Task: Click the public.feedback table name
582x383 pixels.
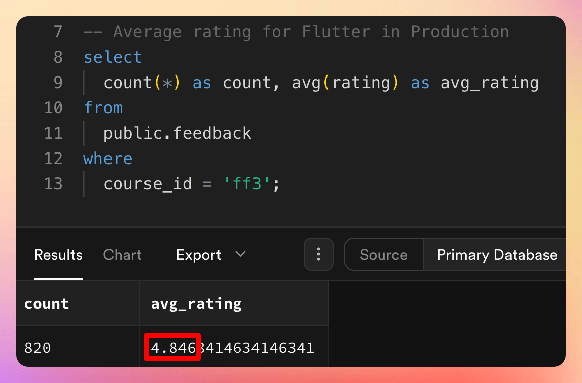Action: [x=177, y=133]
